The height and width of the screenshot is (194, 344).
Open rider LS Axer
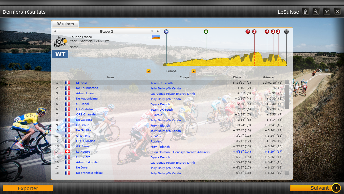pos(82,83)
